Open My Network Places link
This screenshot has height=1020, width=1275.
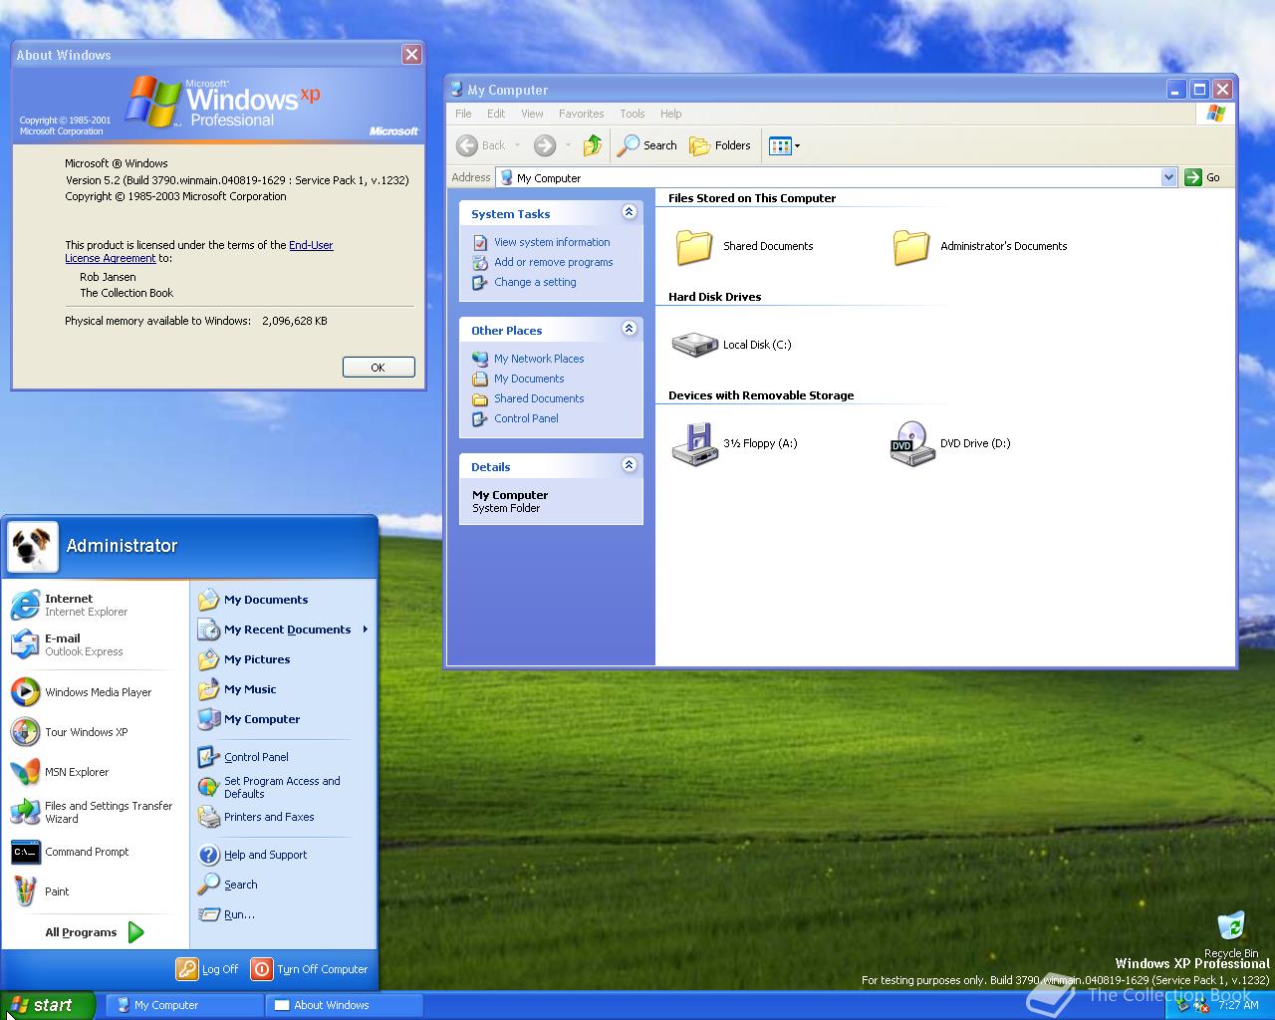click(x=539, y=359)
